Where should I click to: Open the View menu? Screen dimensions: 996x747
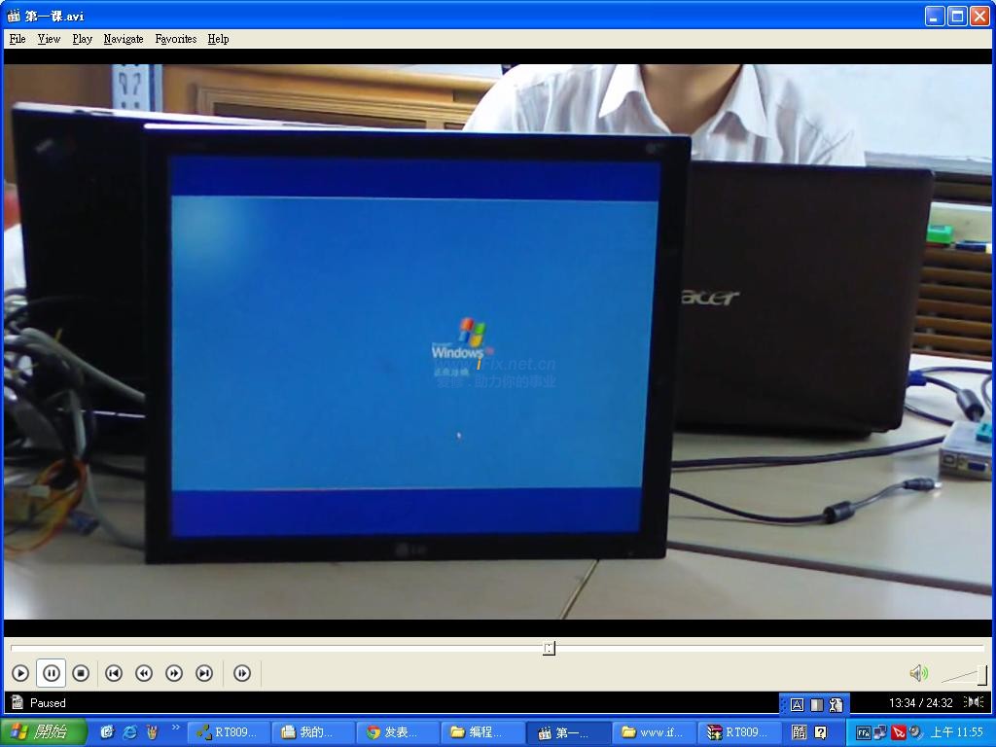49,39
